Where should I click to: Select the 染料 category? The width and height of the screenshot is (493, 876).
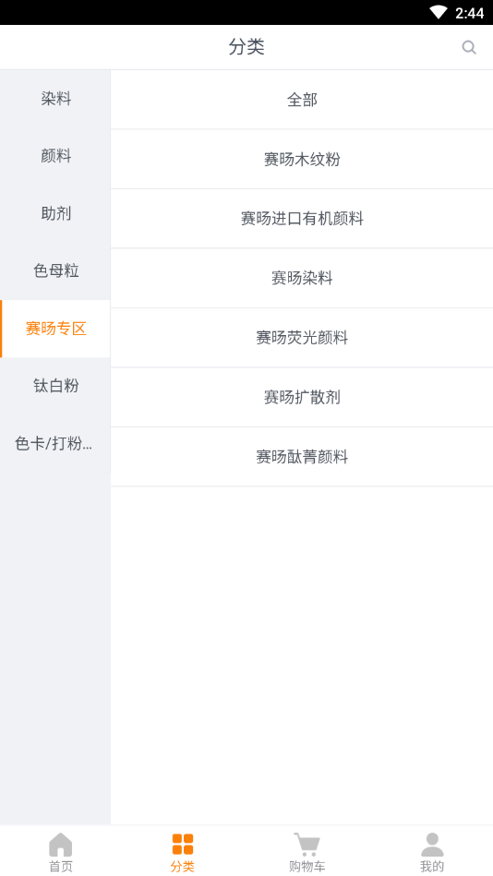55,99
